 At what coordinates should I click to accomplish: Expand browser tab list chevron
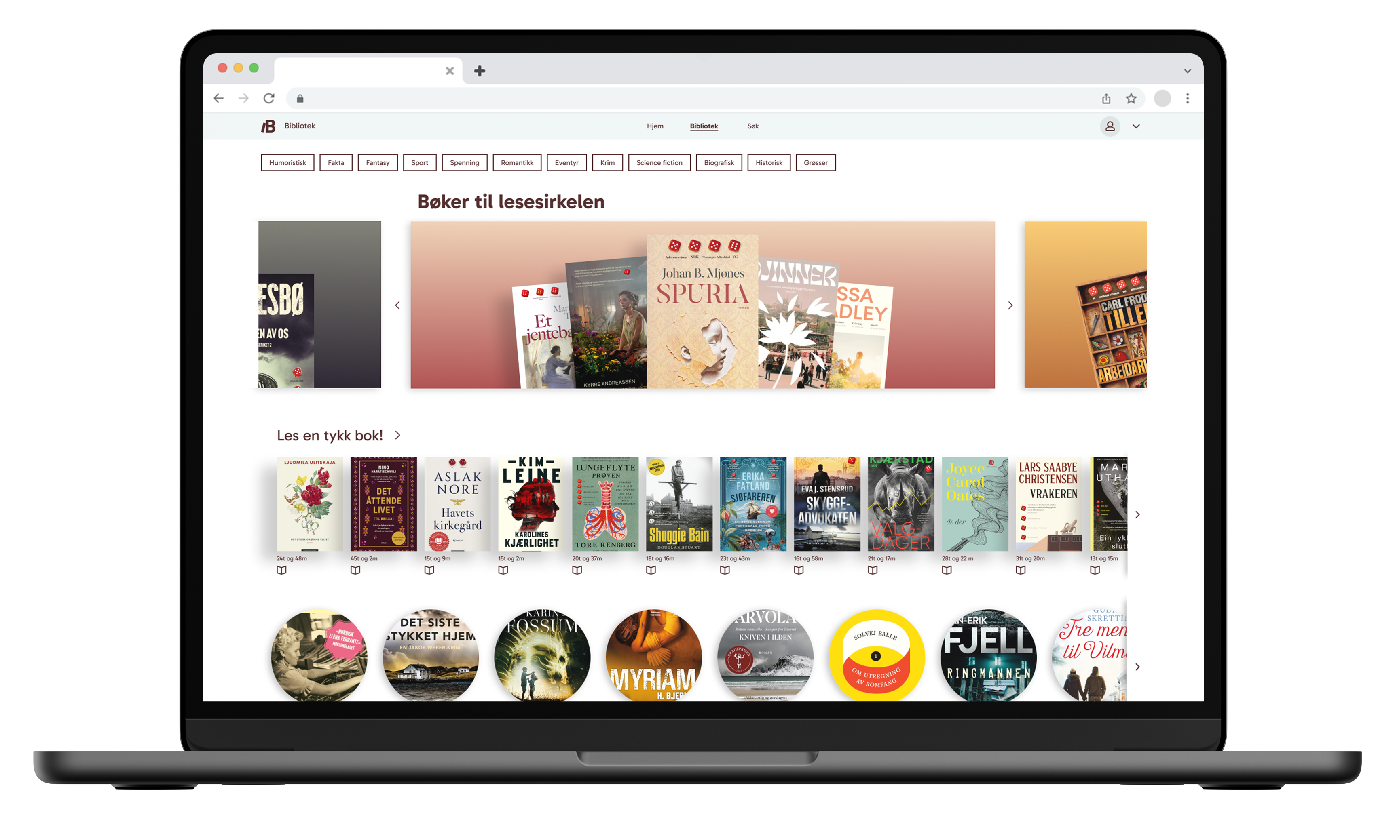[x=1187, y=71]
